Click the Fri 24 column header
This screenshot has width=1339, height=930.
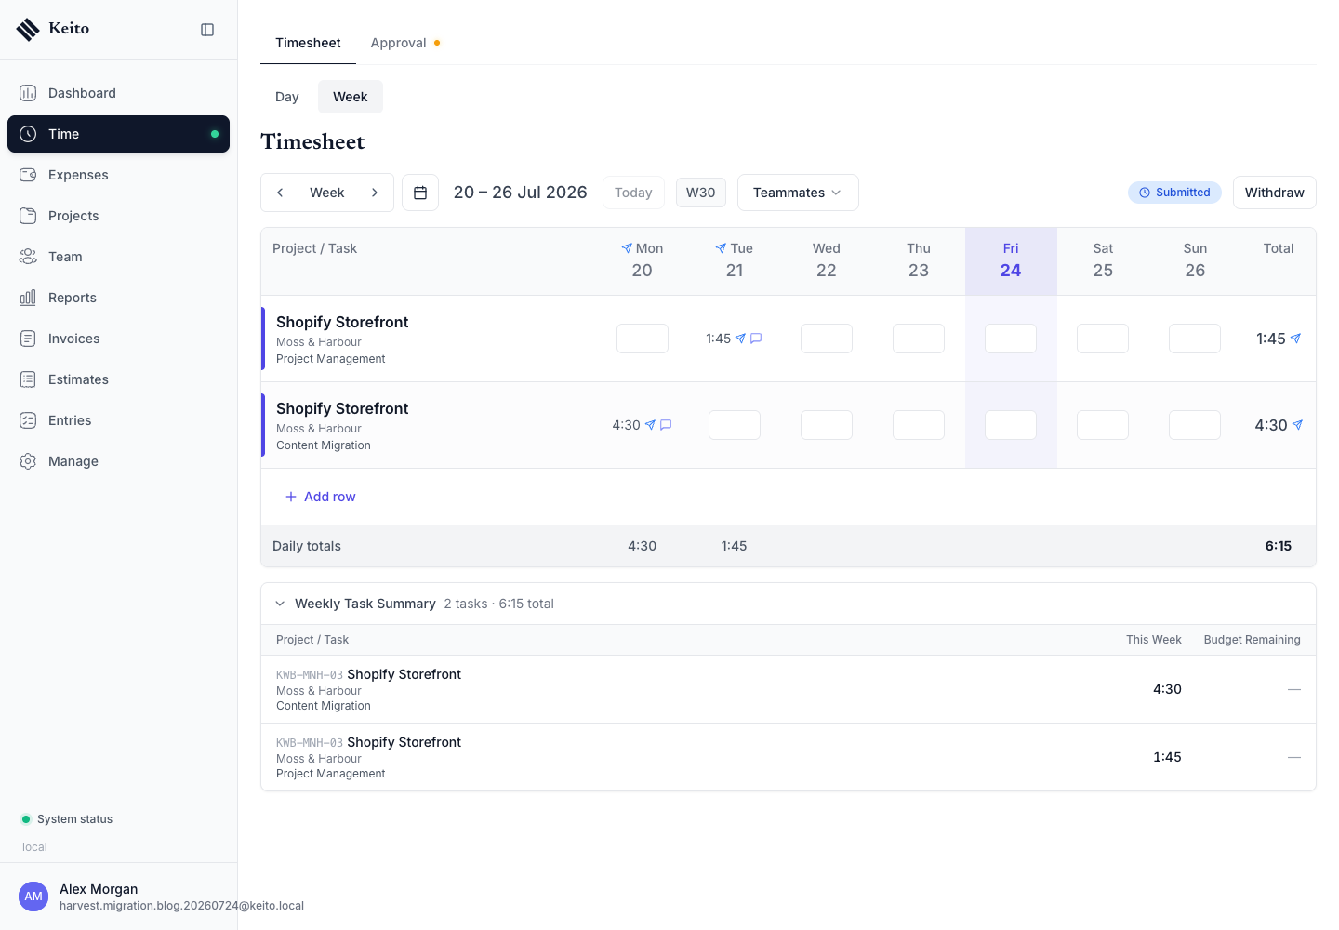click(x=1011, y=261)
